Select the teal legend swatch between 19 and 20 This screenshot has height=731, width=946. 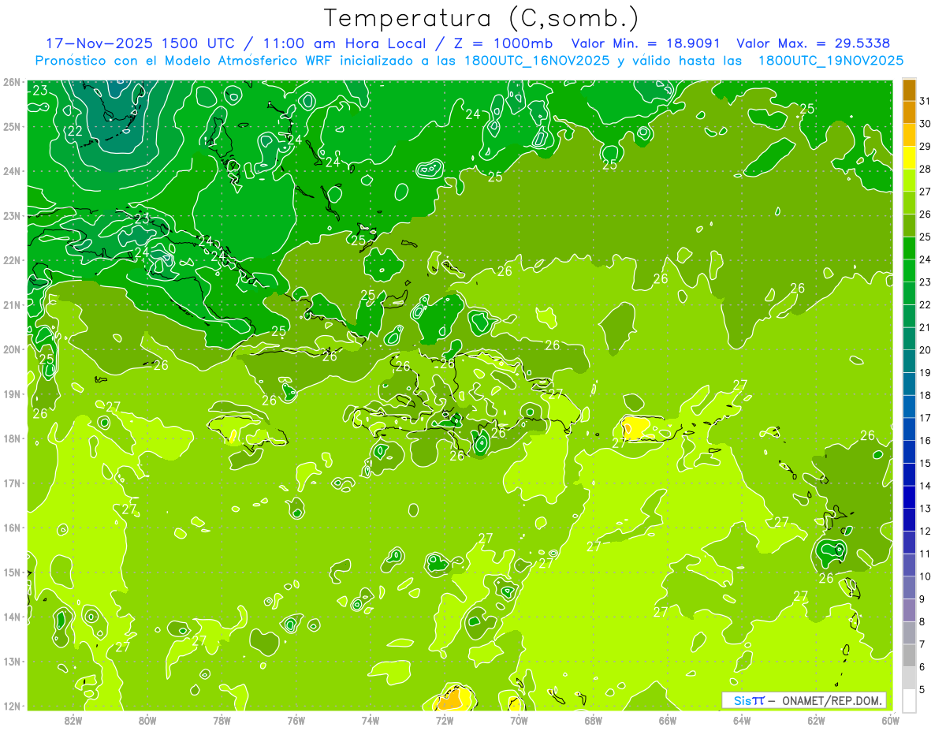(909, 361)
